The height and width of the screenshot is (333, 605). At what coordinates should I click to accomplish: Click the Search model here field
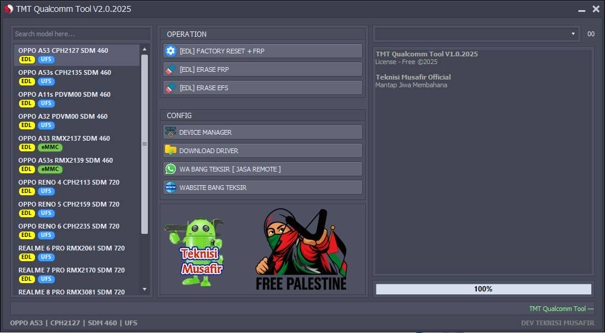(x=81, y=34)
